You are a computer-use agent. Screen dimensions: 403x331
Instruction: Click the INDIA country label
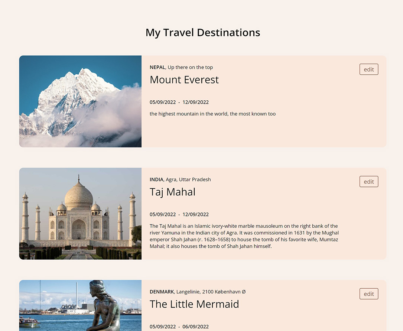156,179
